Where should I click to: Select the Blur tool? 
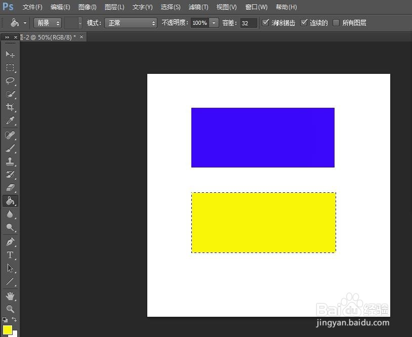point(10,214)
